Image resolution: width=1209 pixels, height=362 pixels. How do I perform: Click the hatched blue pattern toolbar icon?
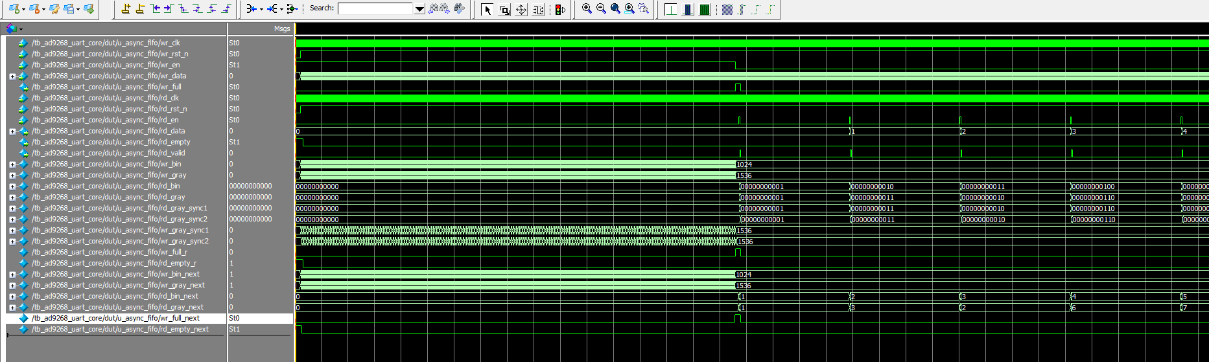tap(727, 9)
